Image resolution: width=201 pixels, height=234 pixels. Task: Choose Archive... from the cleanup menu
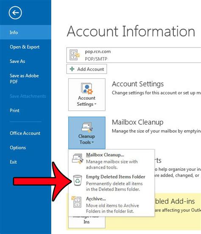(112, 205)
